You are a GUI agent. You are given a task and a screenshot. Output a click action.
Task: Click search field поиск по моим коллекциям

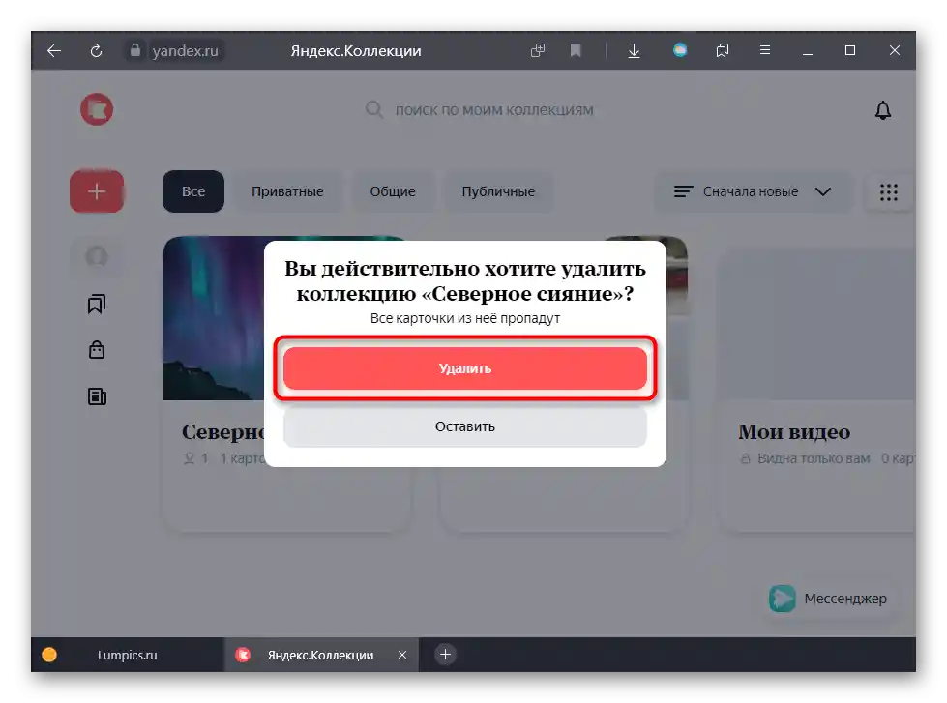(x=494, y=110)
